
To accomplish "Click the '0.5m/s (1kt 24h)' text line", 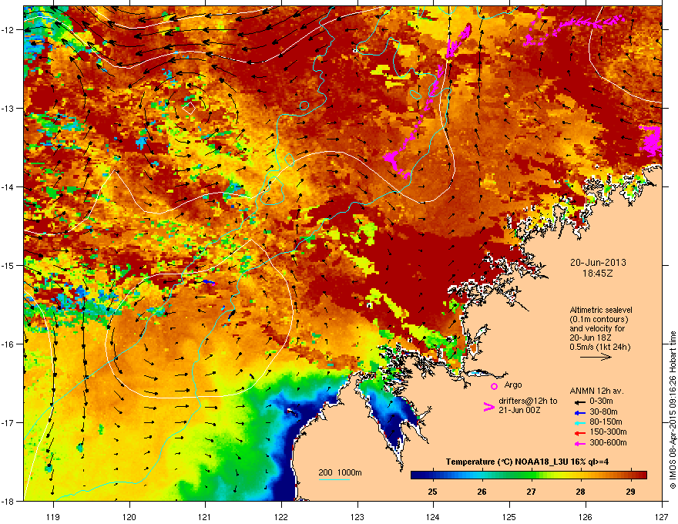I will tap(600, 348).
